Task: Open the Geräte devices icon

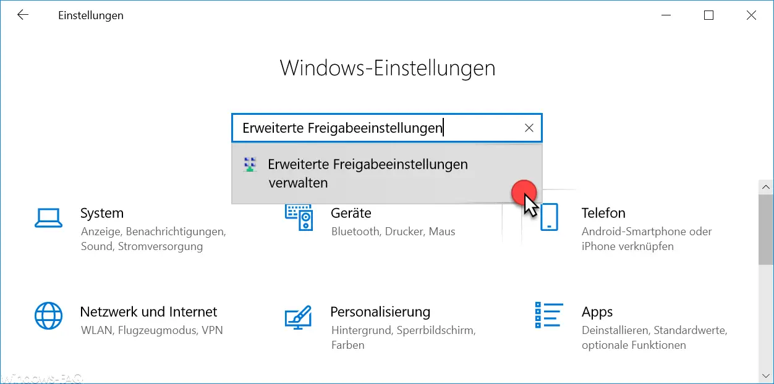Action: coord(299,217)
